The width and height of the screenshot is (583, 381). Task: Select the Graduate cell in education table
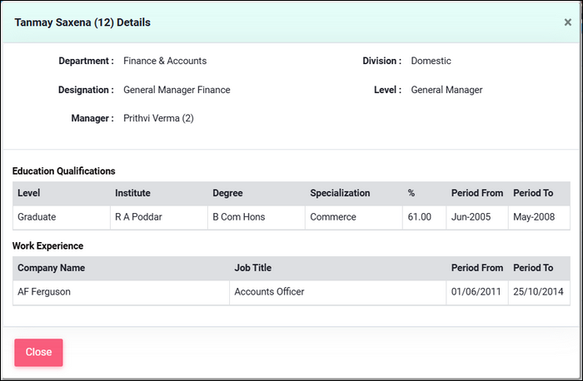point(38,217)
